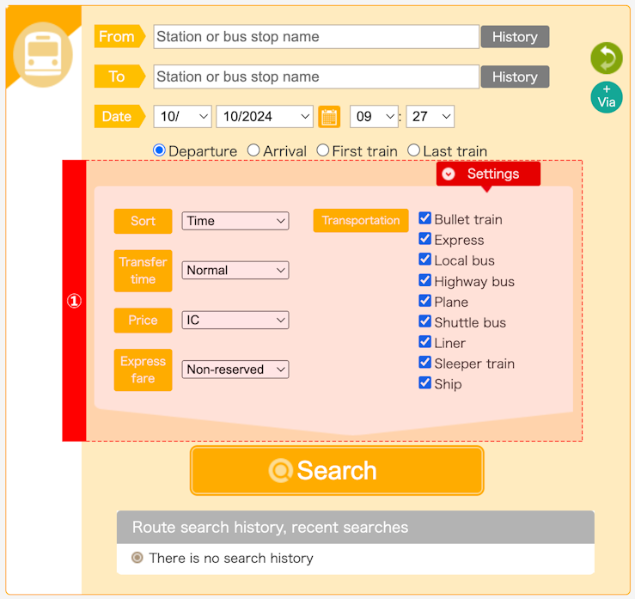Click the From station input field
635x599 pixels.
pos(316,37)
